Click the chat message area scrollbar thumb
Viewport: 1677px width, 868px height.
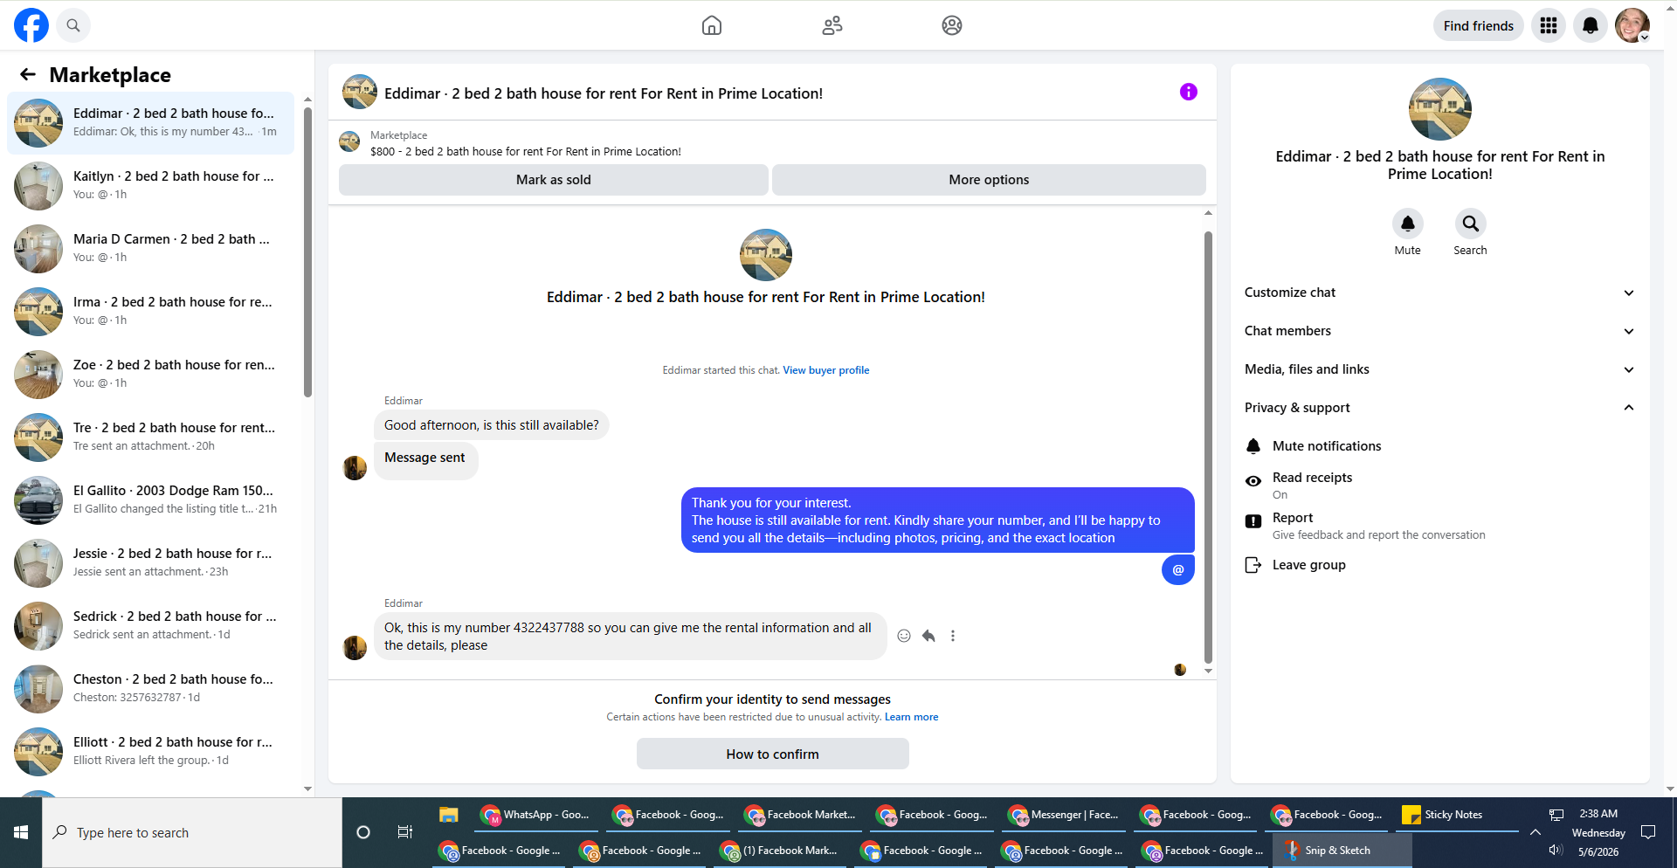pos(1208,447)
